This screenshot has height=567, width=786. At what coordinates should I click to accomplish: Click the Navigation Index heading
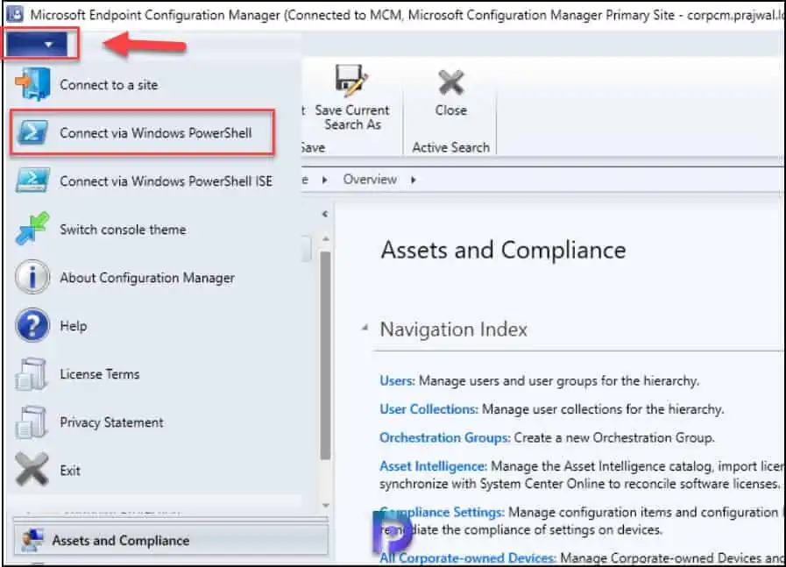pyautogui.click(x=454, y=330)
